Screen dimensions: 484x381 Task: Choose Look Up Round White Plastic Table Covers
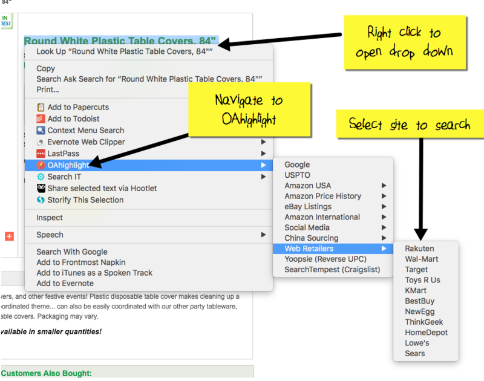pyautogui.click(x=149, y=51)
